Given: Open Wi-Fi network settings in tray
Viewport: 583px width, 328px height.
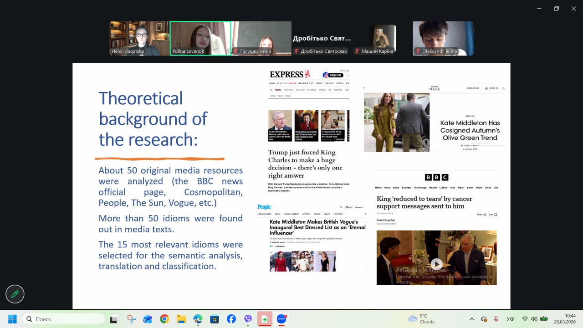Looking at the screenshot, I should point(525,319).
